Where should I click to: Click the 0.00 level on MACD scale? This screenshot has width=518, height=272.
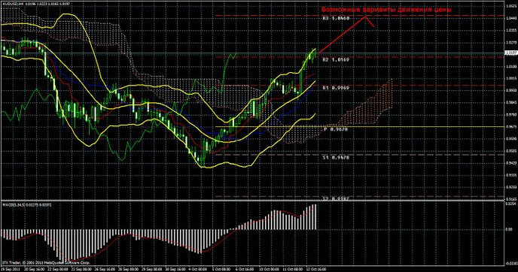pyautogui.click(x=509, y=229)
